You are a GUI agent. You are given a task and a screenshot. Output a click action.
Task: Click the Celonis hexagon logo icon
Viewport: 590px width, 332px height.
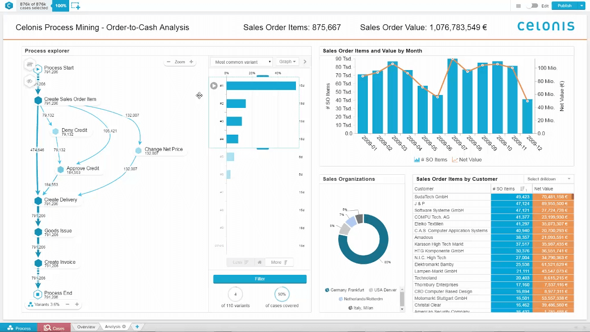pos(10,6)
